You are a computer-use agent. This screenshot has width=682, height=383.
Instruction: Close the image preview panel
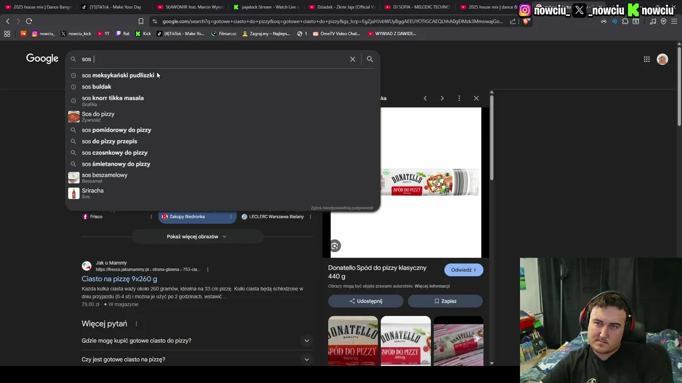pos(476,98)
